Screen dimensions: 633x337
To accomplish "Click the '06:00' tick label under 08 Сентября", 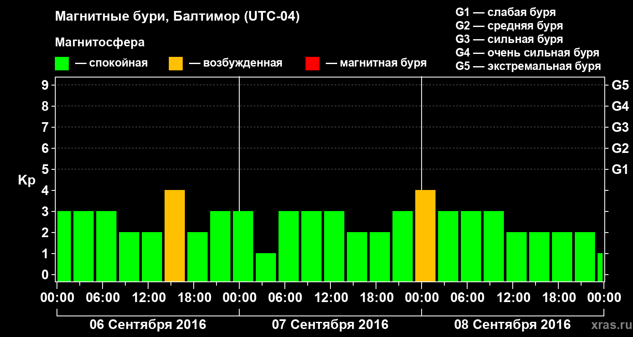I will (467, 298).
